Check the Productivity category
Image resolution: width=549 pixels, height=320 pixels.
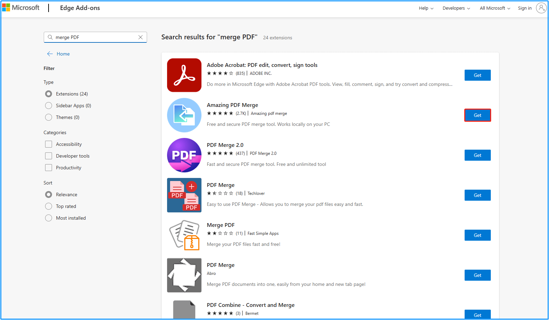49,168
